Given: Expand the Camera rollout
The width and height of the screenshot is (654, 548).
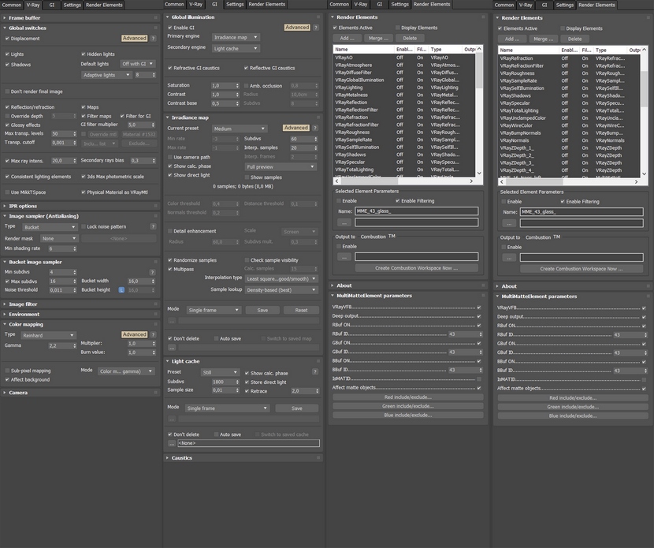Looking at the screenshot, I should tap(18, 393).
